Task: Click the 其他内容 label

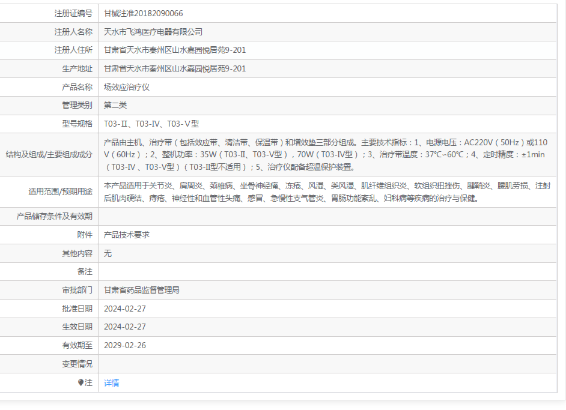Action: 78,253
